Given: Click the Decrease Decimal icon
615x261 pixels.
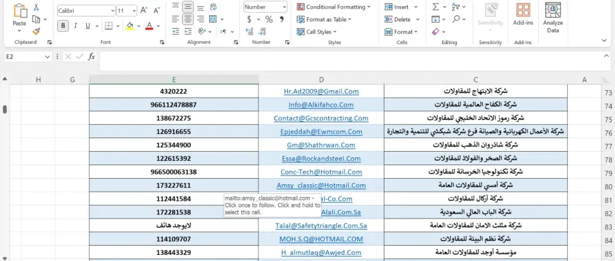Looking at the screenshot, I should point(263,31).
